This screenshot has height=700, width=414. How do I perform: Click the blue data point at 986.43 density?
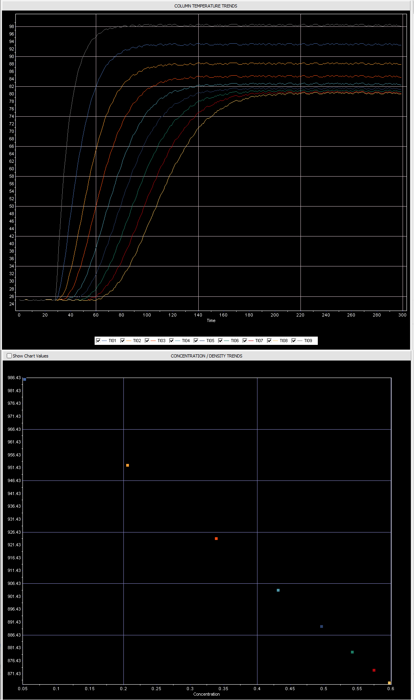24,380
